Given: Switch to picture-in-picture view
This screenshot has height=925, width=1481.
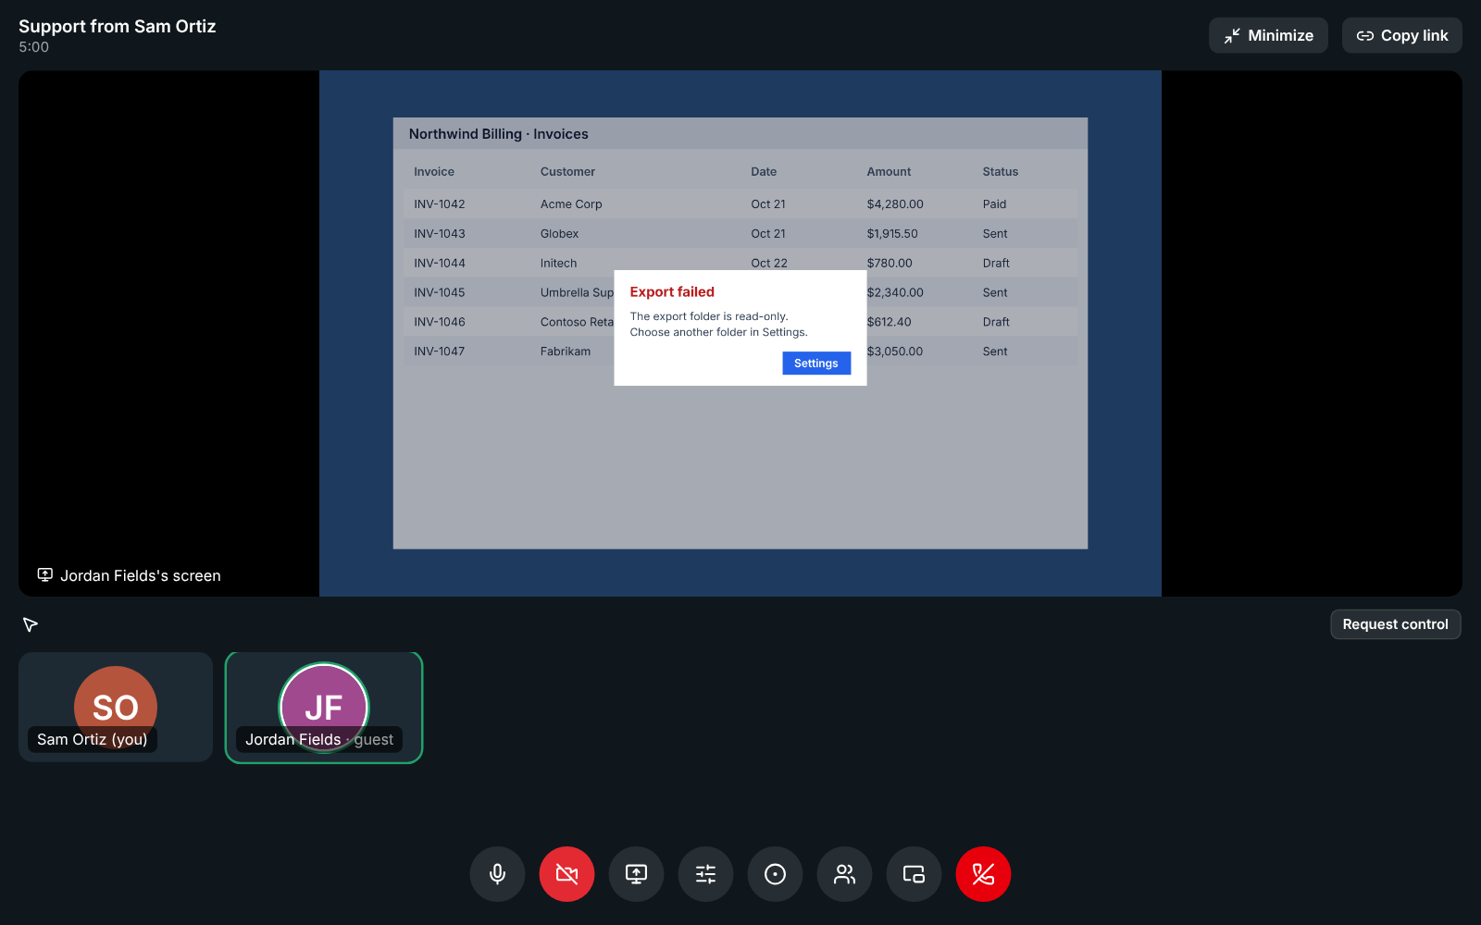Looking at the screenshot, I should coord(914,874).
